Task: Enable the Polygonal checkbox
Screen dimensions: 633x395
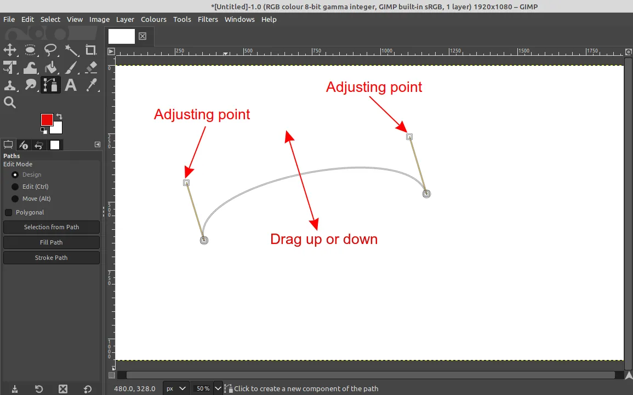Action: pyautogui.click(x=9, y=212)
